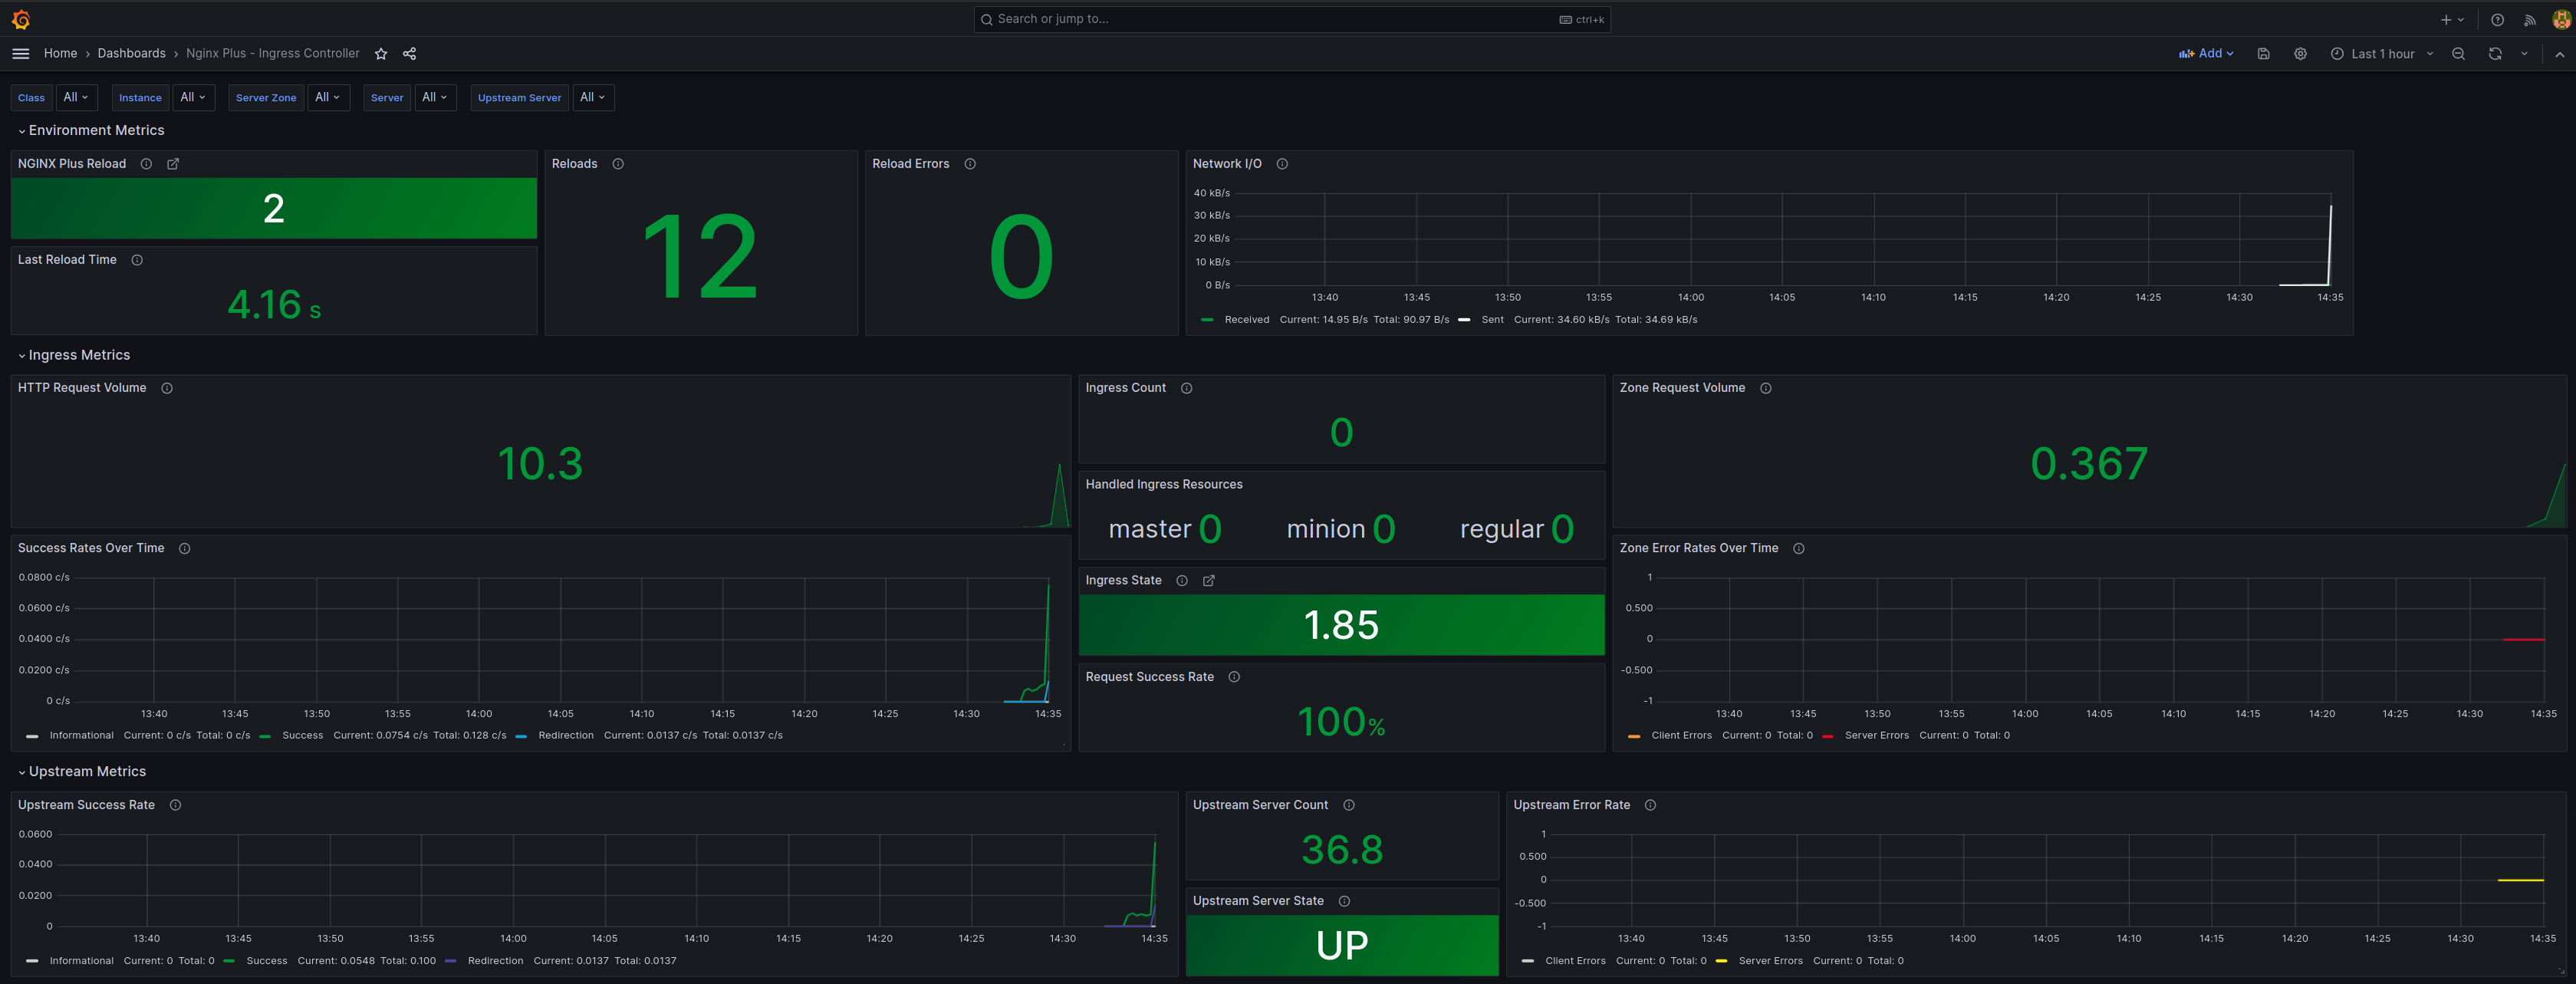Open the auto-refresh interval dropdown arrow
Image resolution: width=2576 pixels, height=984 pixels.
[2524, 54]
